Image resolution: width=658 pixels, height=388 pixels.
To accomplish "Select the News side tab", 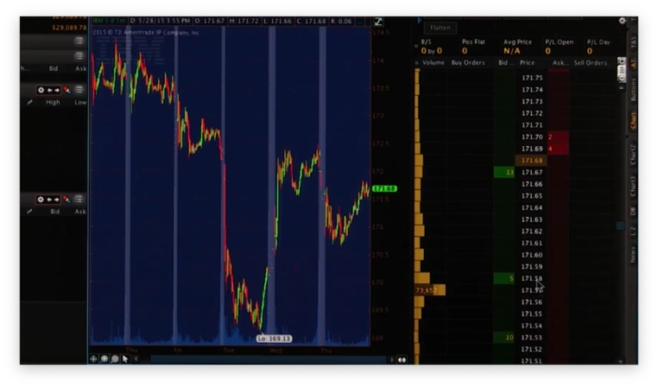I will pyautogui.click(x=633, y=254).
